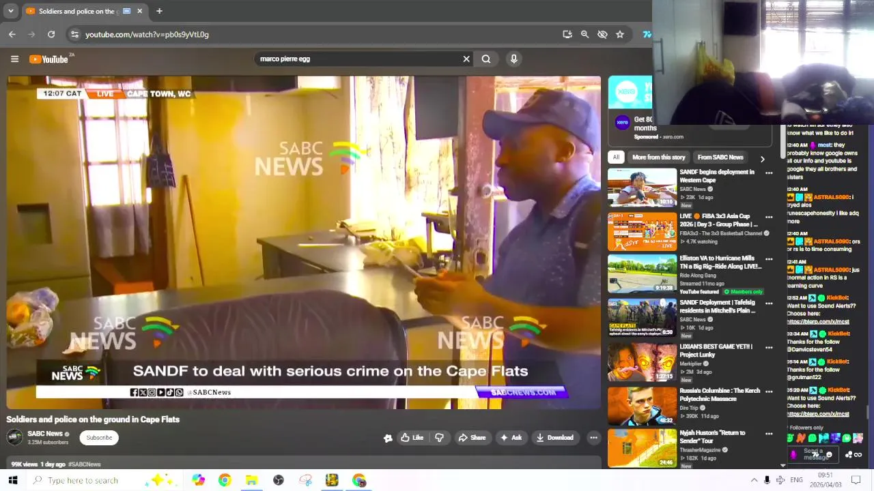This screenshot has width=874, height=491.
Task: Open the Xero sponsored ad logo
Action: (622, 123)
